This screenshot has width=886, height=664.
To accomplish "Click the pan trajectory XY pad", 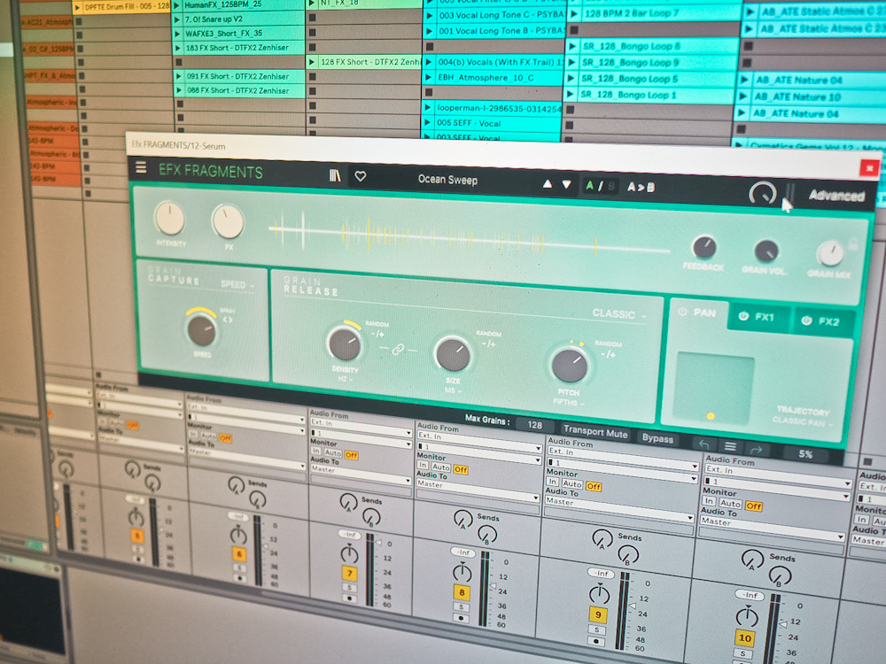I will click(713, 388).
